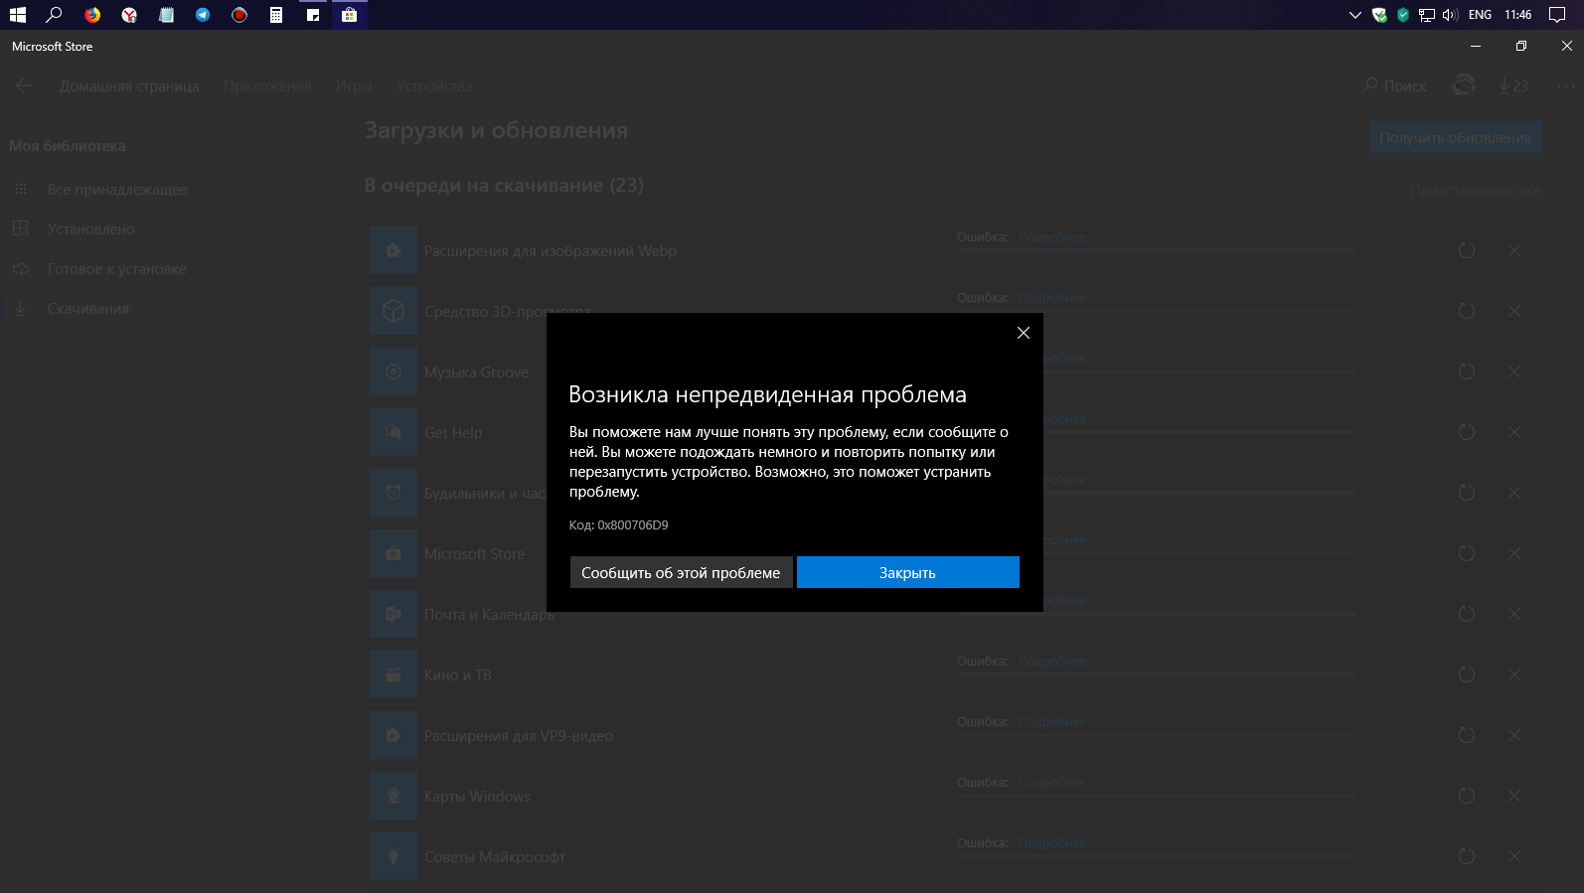Cancel download of Будильники и часы
Image resolution: width=1584 pixels, height=893 pixels.
[x=1514, y=493]
